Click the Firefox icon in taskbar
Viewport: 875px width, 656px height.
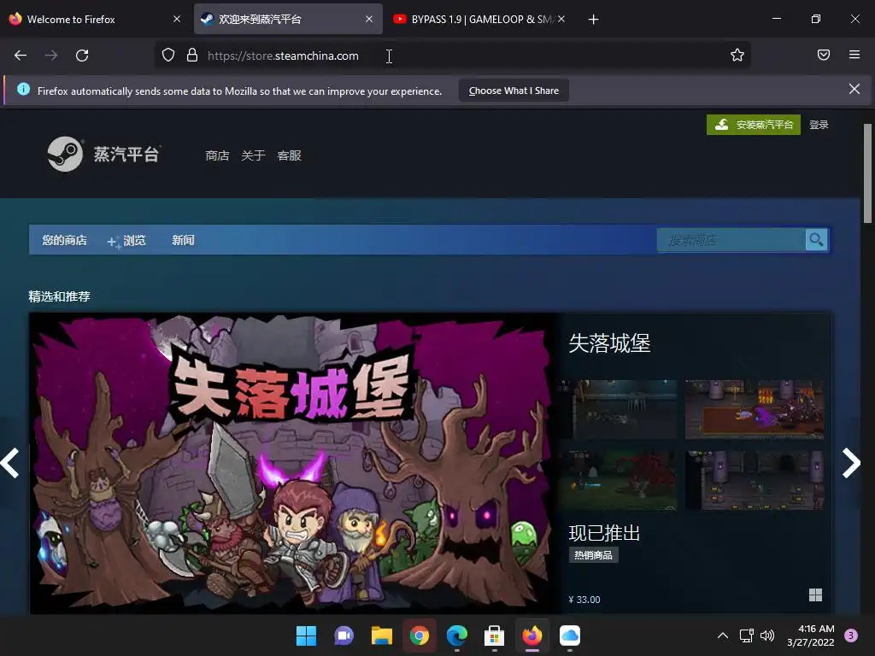click(x=532, y=635)
